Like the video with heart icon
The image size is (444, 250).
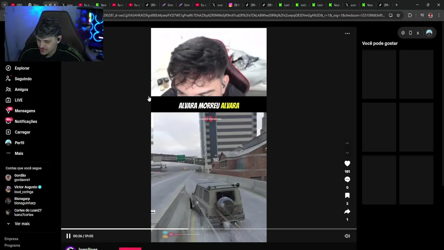click(347, 163)
